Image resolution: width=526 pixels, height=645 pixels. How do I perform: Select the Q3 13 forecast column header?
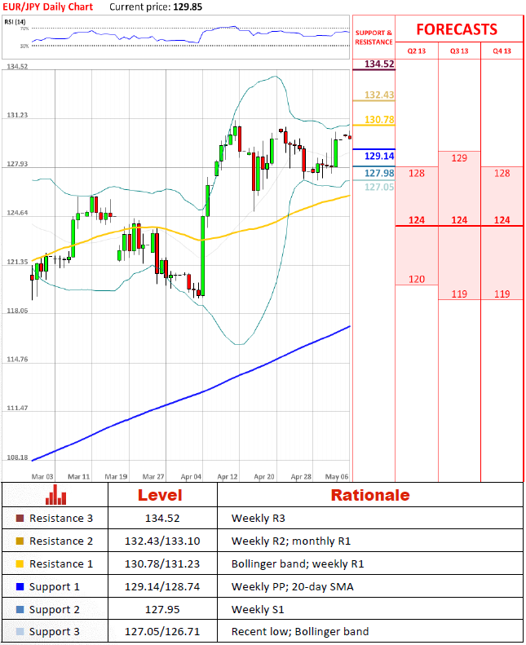[x=459, y=51]
